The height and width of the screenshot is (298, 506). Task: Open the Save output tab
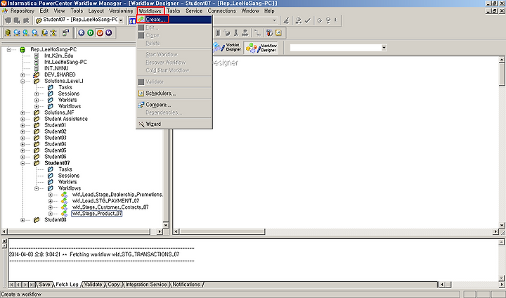pos(44,285)
